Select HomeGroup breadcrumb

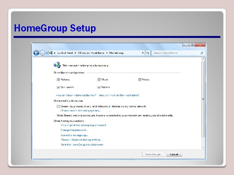click(x=116, y=53)
